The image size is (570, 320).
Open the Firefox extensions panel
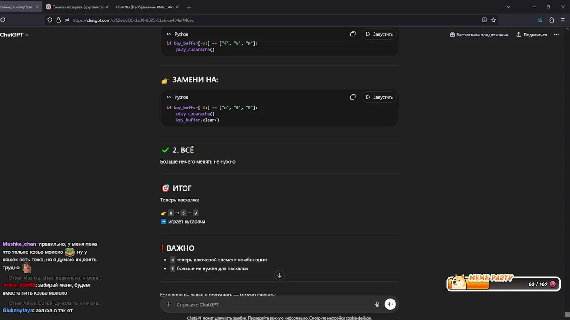click(551, 20)
